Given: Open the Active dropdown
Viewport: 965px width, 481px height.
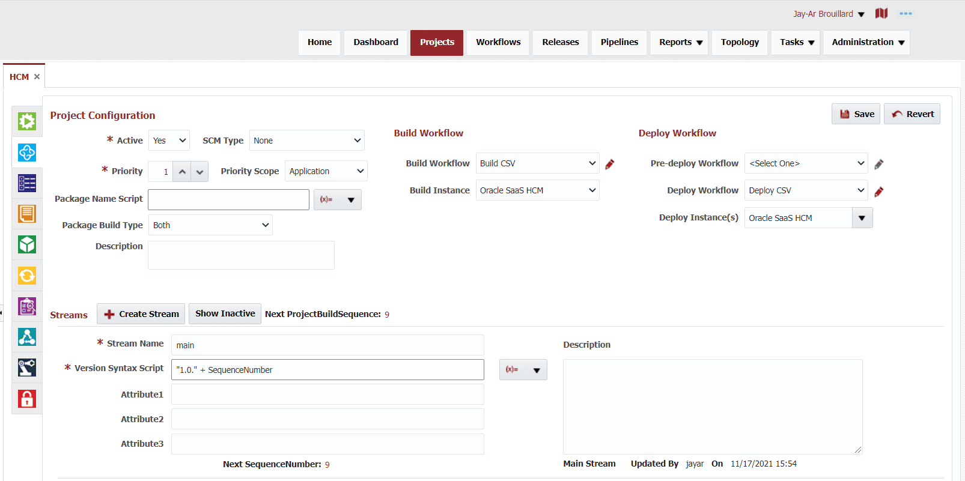Looking at the screenshot, I should (169, 141).
